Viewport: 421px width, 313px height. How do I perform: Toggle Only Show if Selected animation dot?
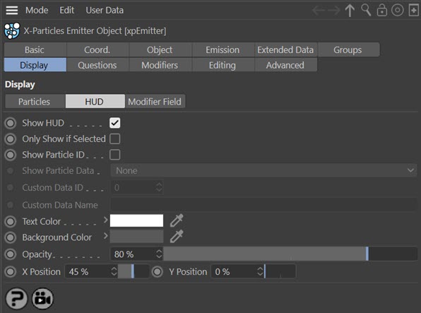(x=11, y=139)
